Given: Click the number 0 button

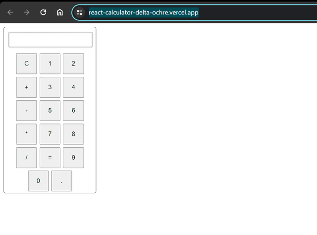Looking at the screenshot, I should 39,181.
